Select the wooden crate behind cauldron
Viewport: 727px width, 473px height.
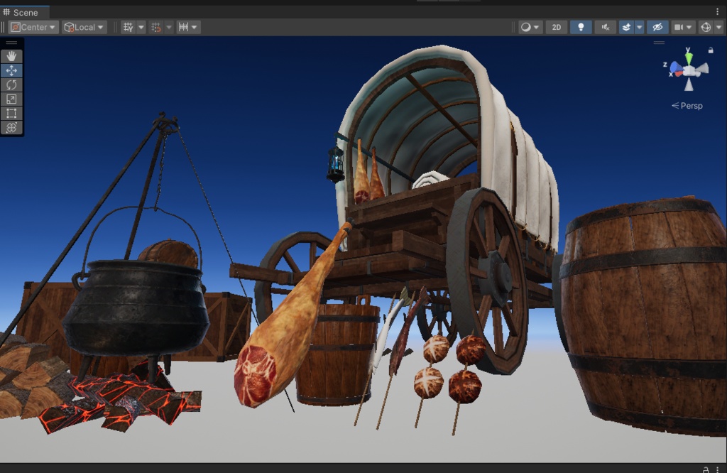click(x=227, y=327)
